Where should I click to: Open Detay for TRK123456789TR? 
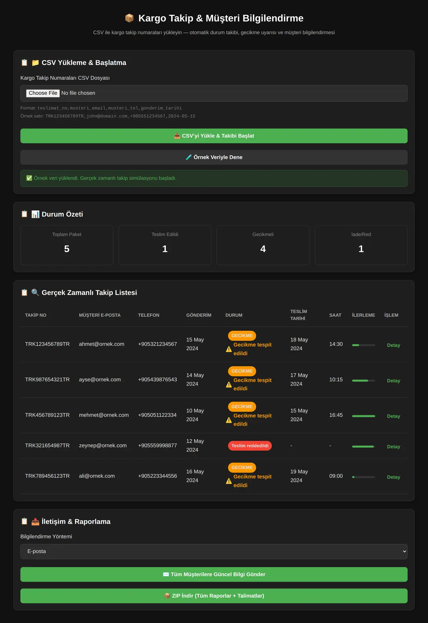[393, 345]
